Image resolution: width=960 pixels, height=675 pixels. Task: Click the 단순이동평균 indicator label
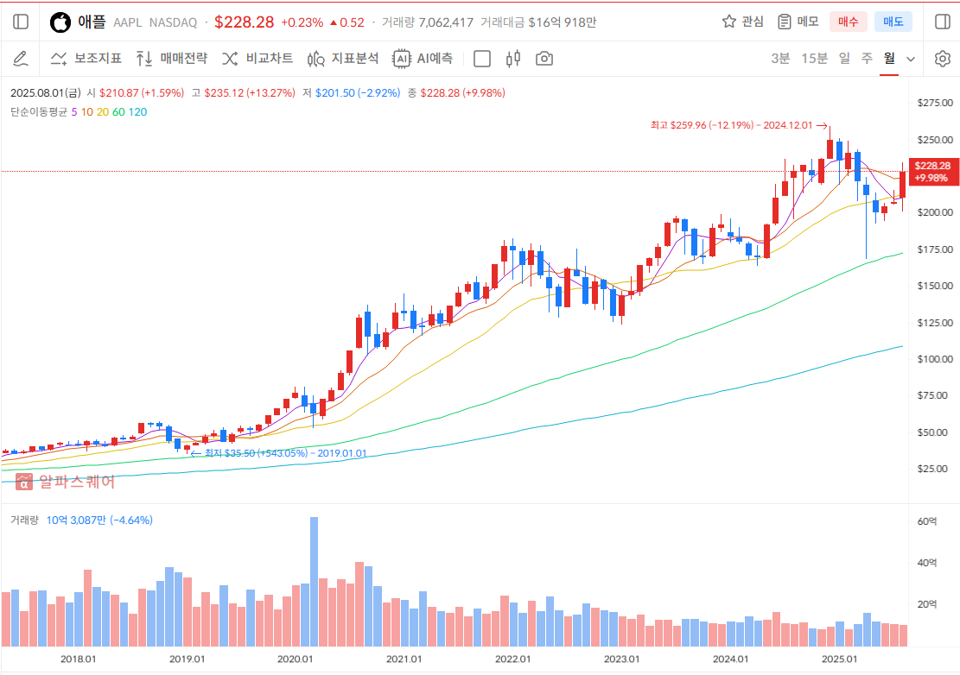[x=39, y=112]
